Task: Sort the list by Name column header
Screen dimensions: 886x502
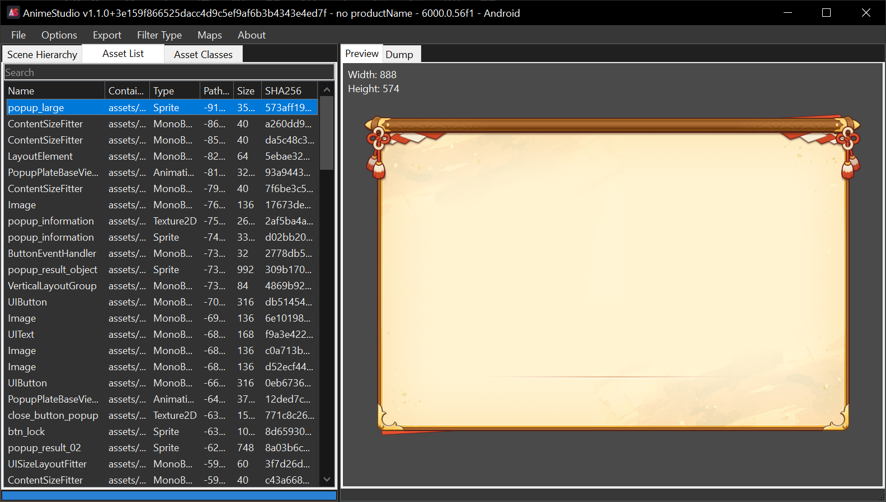Action: coord(55,90)
